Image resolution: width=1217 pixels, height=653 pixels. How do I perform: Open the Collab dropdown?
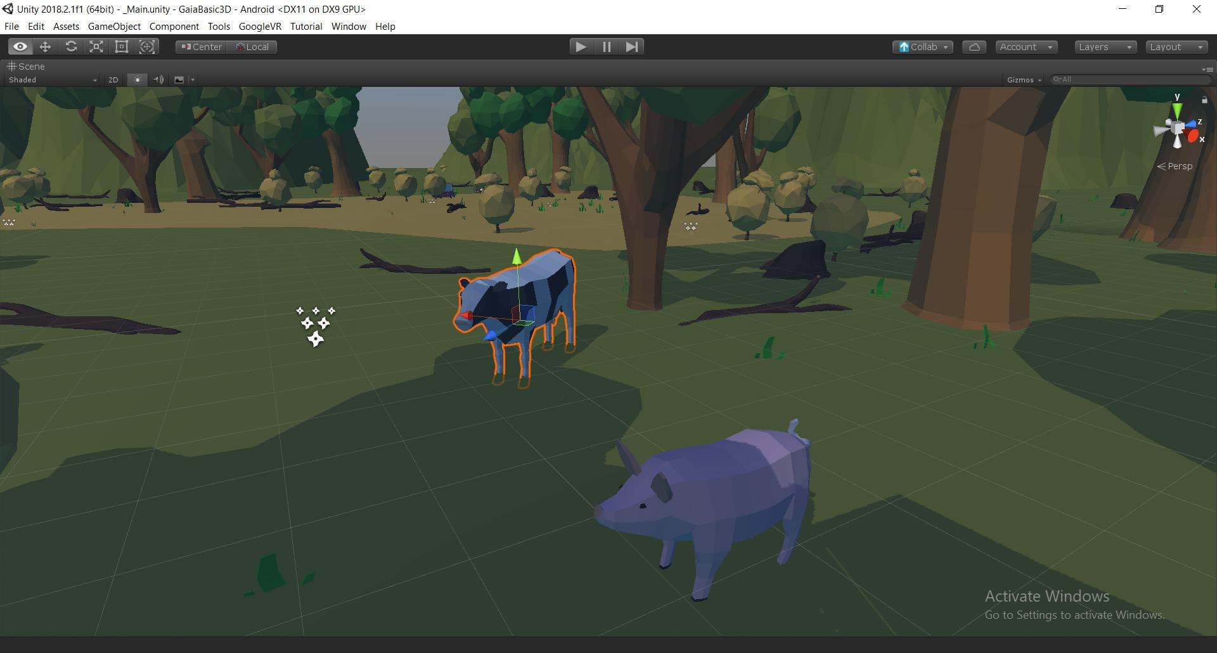coord(923,47)
